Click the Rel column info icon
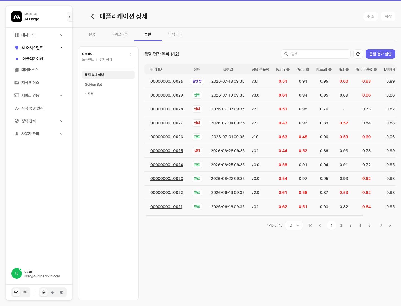 click(347, 70)
